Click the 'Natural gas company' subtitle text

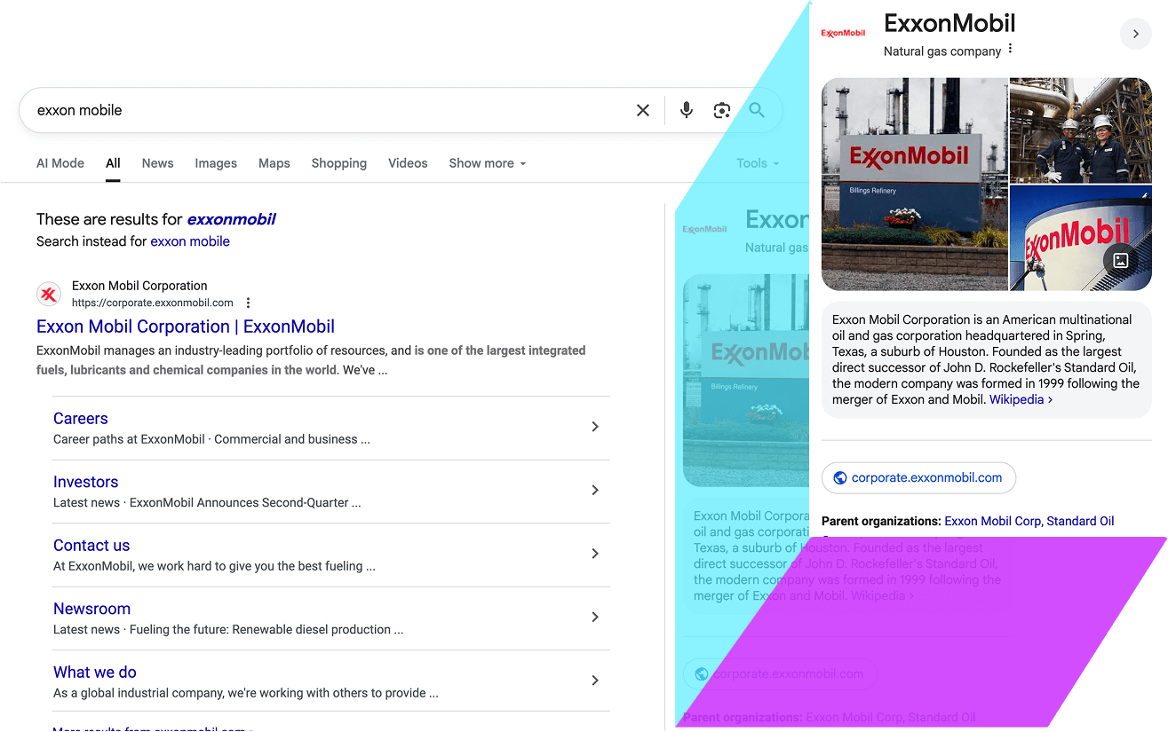pos(942,51)
